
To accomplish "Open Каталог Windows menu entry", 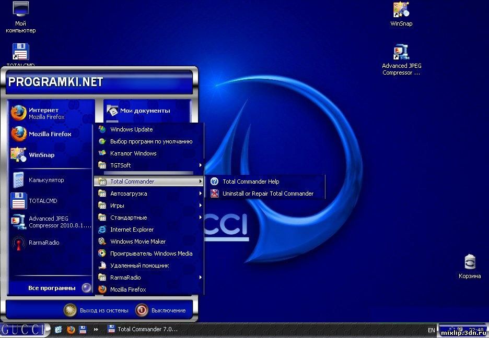I will click(x=149, y=153).
